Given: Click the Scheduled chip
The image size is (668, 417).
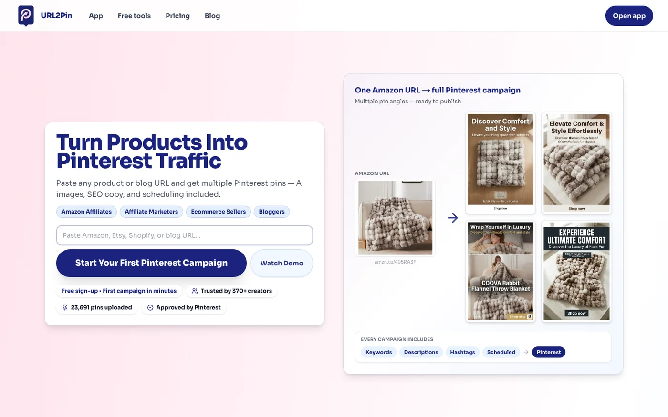Looking at the screenshot, I should pyautogui.click(x=501, y=352).
